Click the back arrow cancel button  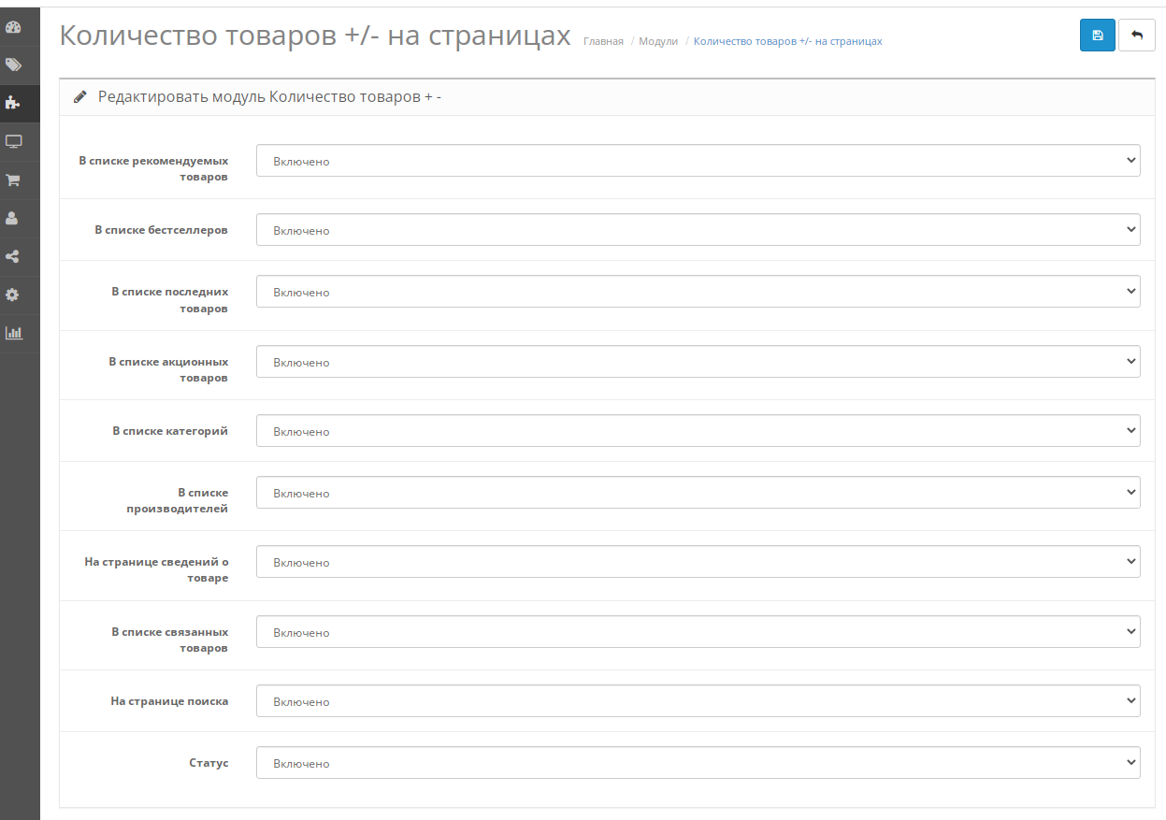pos(1136,36)
